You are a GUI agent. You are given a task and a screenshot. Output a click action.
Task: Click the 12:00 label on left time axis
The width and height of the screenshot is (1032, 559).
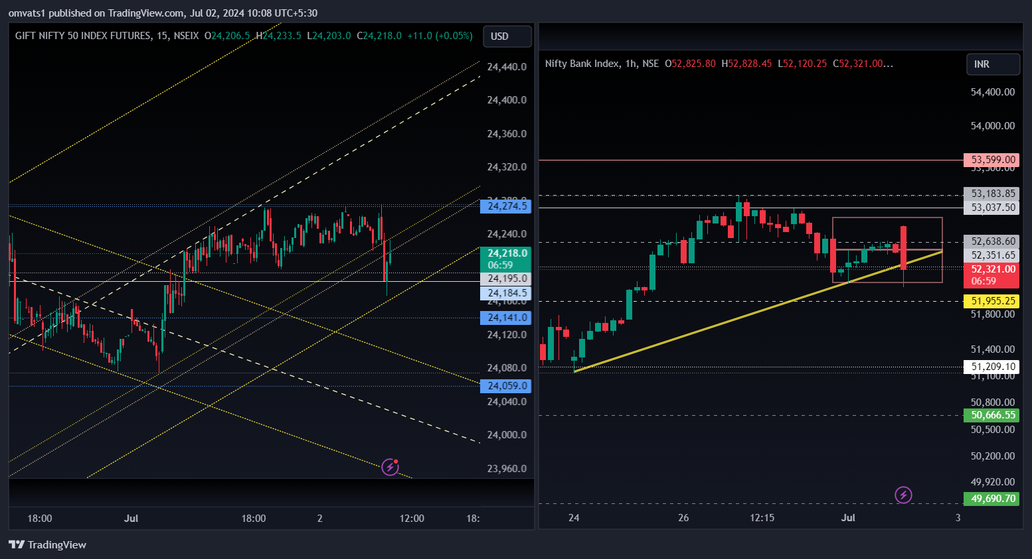[412, 519]
